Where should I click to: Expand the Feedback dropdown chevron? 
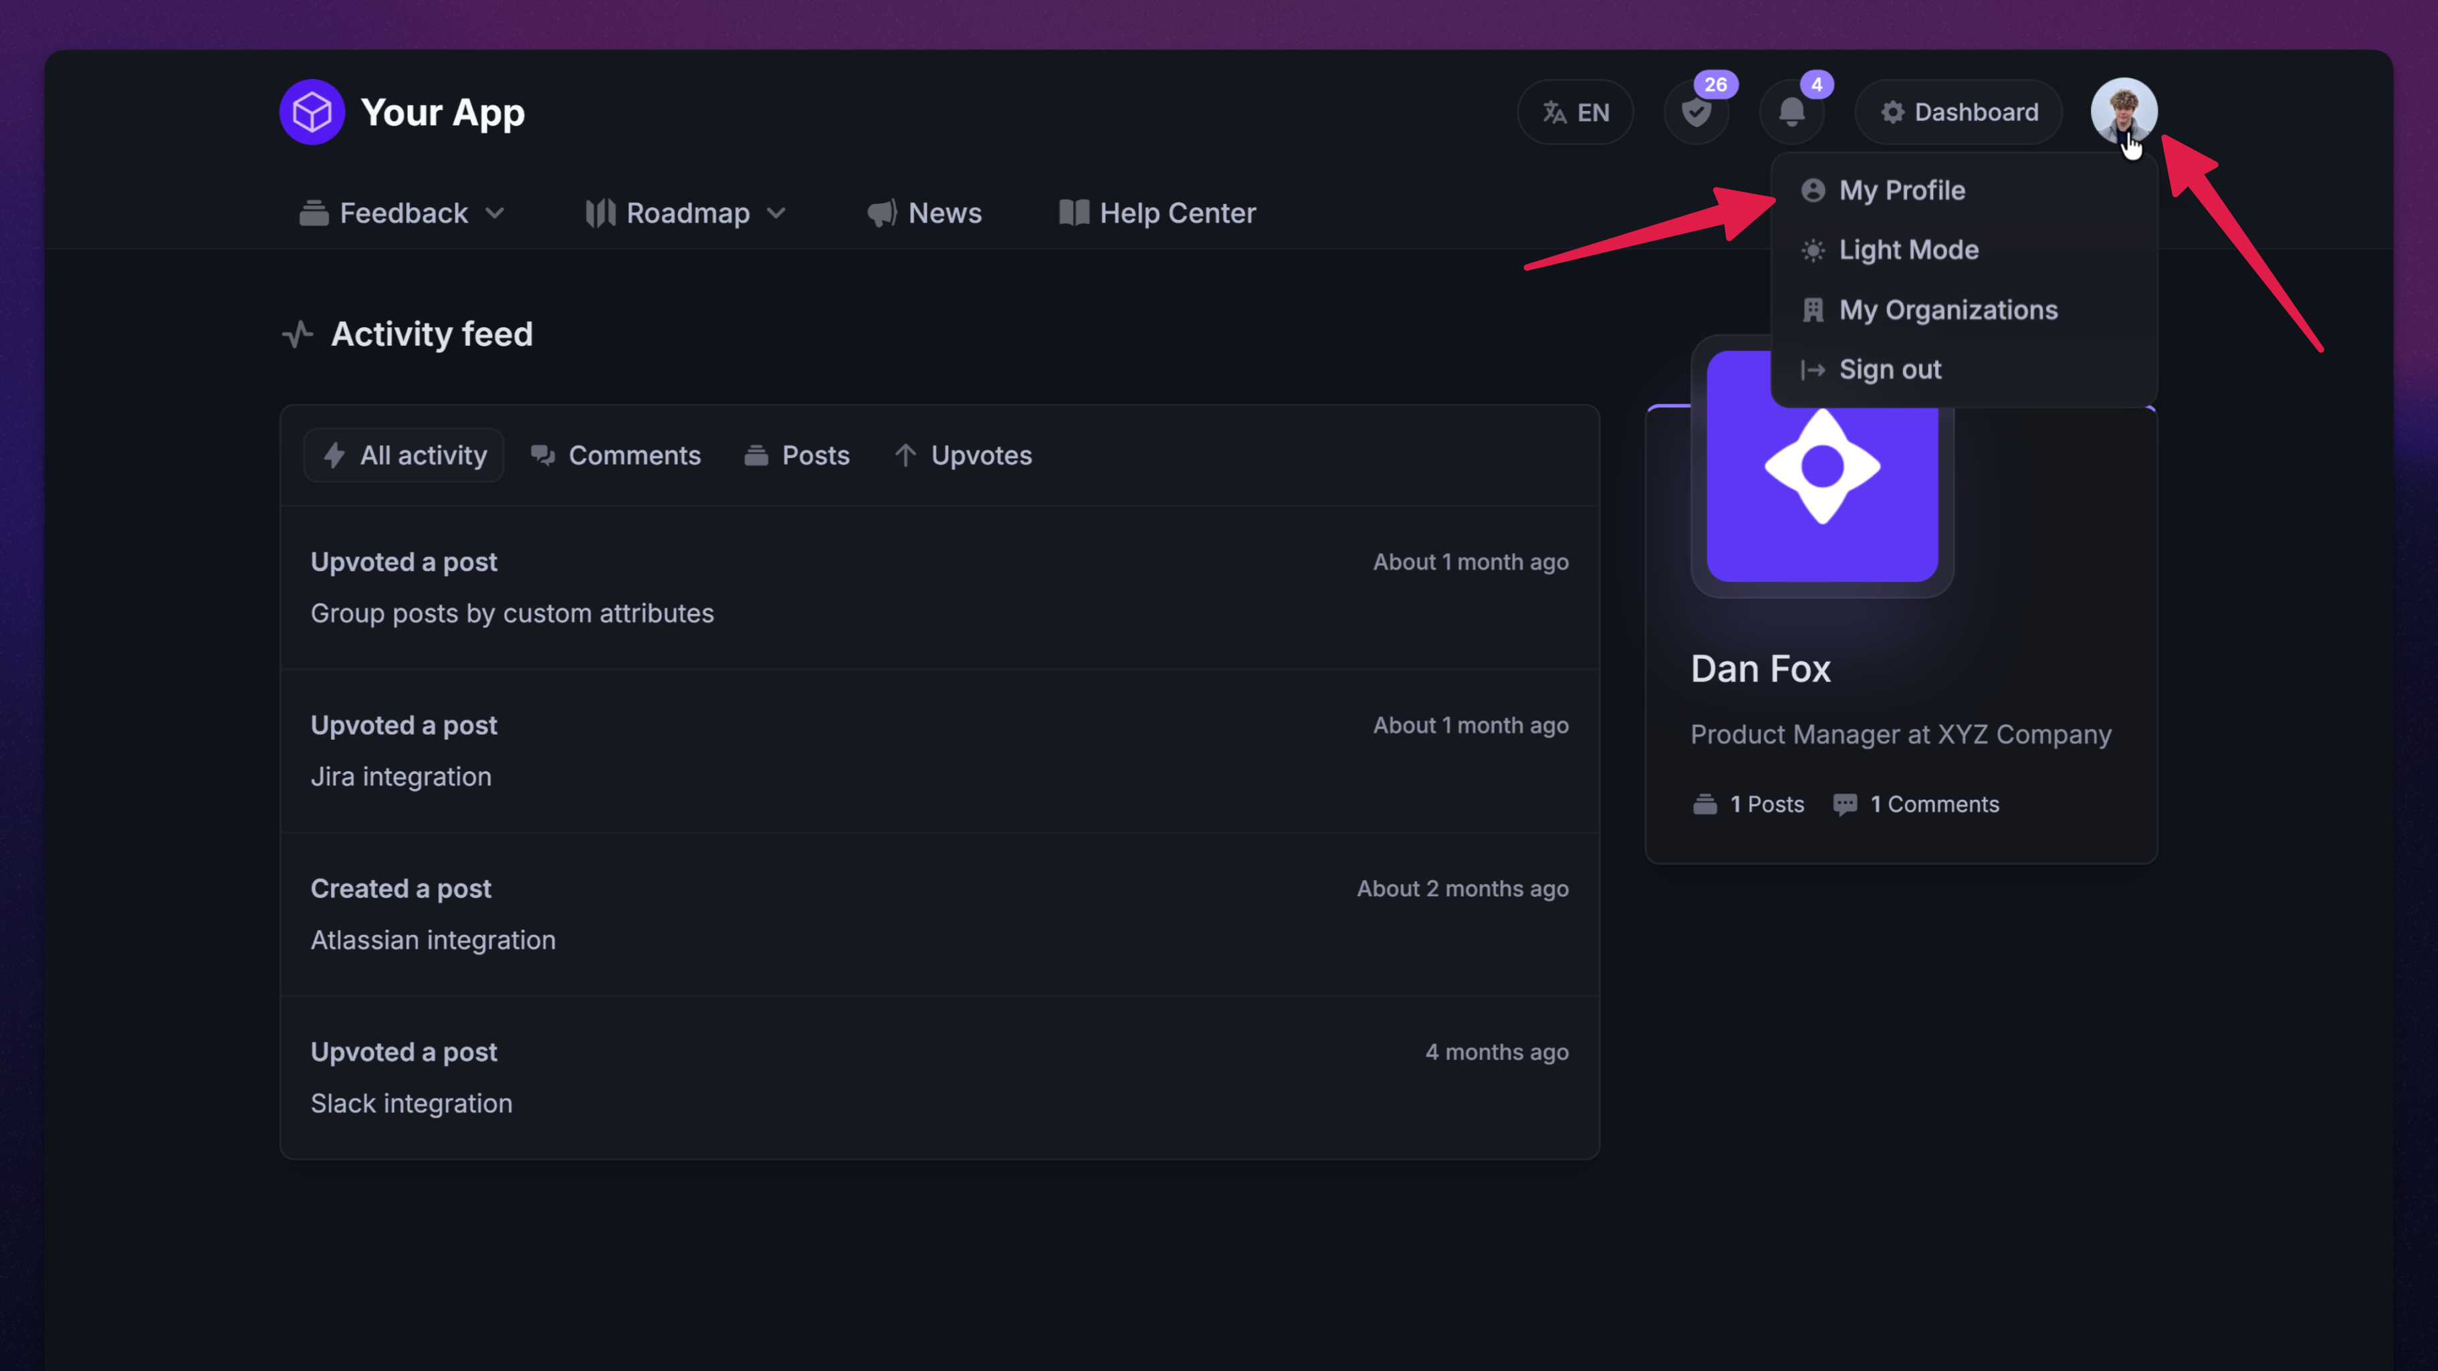pos(494,213)
